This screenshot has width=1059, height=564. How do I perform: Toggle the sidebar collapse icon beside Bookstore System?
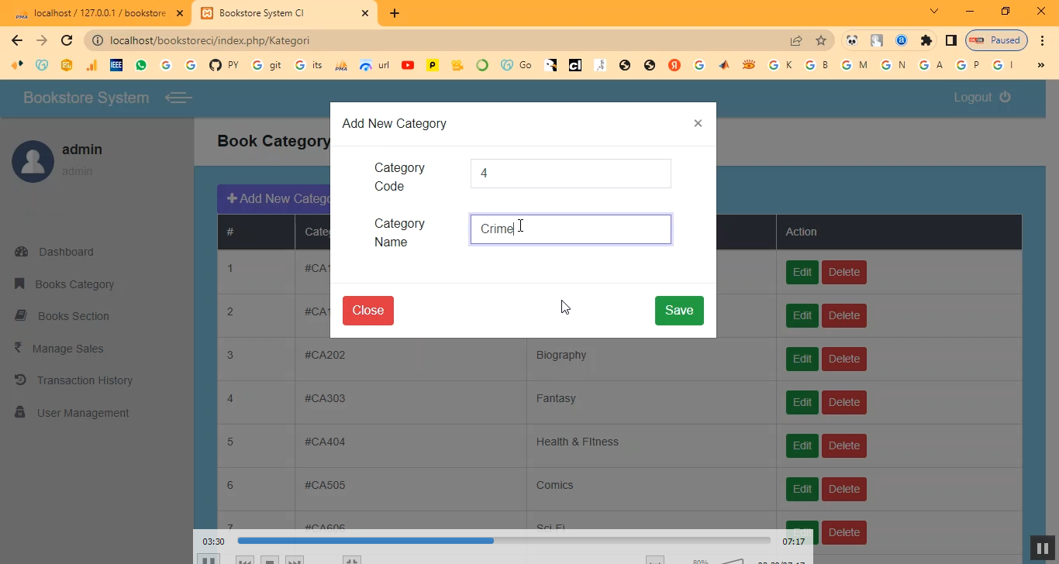(x=178, y=98)
